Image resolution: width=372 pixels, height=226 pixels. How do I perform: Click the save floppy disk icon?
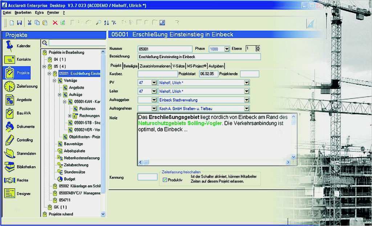(x=20, y=23)
